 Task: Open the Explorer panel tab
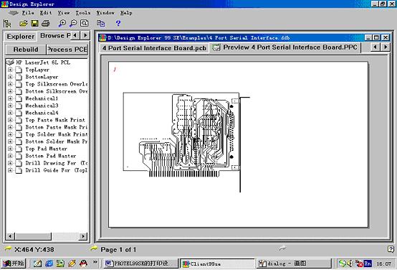[x=21, y=37]
